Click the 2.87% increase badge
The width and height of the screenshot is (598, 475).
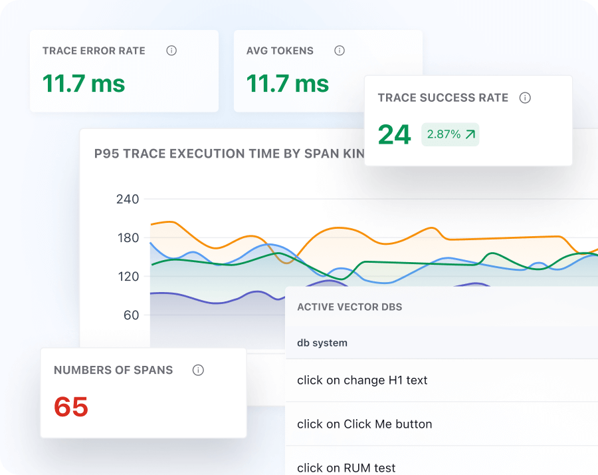(450, 134)
